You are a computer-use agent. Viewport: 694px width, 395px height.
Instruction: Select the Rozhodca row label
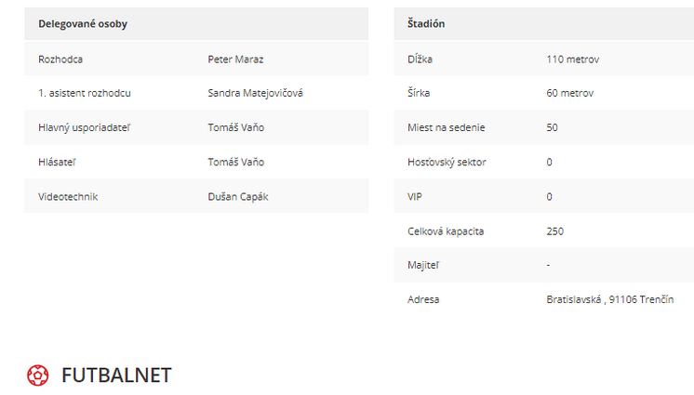pyautogui.click(x=60, y=59)
